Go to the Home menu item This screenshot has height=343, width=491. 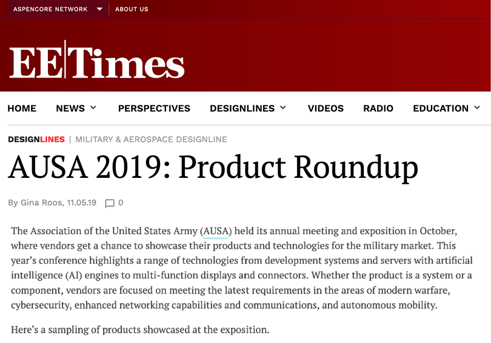click(22, 108)
